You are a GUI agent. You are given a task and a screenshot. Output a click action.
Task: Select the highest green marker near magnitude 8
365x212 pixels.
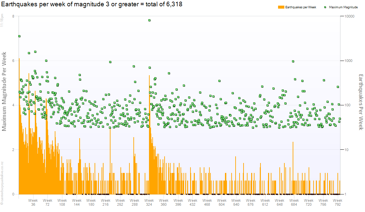point(149,20)
